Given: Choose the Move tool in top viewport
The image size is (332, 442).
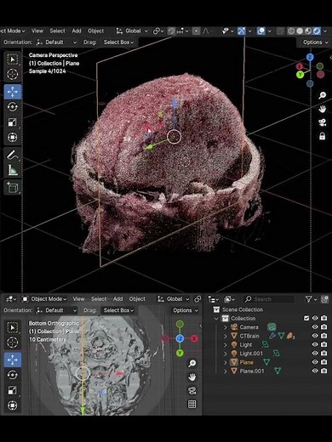Looking at the screenshot, I should [12, 92].
